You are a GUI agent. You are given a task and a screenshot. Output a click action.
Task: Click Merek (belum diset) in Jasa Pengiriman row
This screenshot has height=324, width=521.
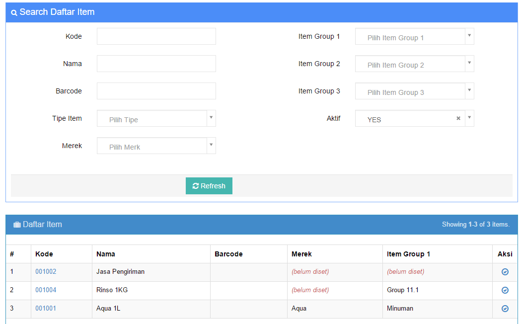point(310,271)
